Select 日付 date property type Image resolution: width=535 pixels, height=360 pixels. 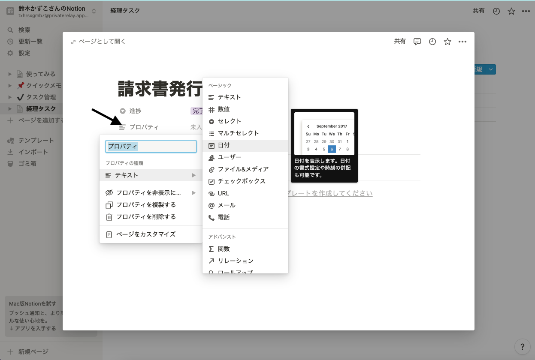(x=245, y=145)
